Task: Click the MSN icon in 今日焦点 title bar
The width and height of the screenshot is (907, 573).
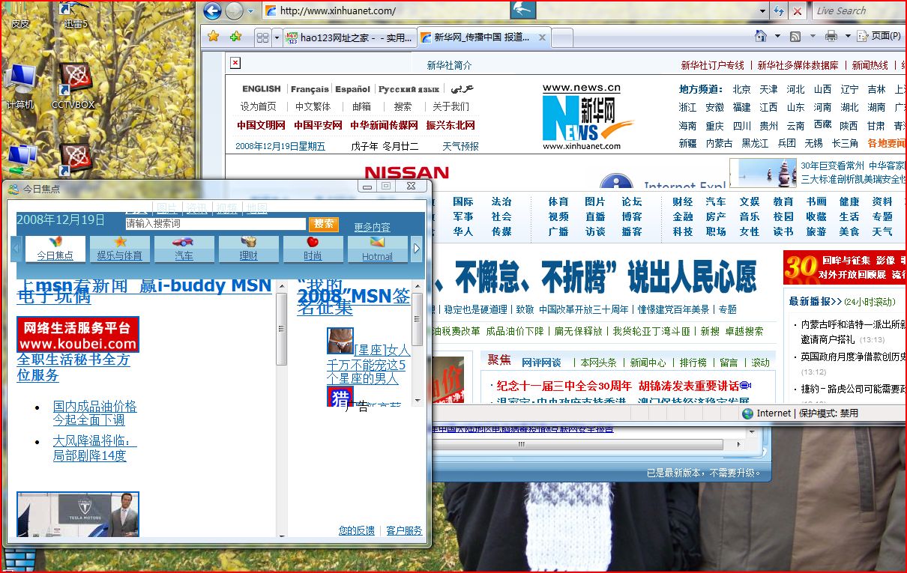Action: [13, 190]
